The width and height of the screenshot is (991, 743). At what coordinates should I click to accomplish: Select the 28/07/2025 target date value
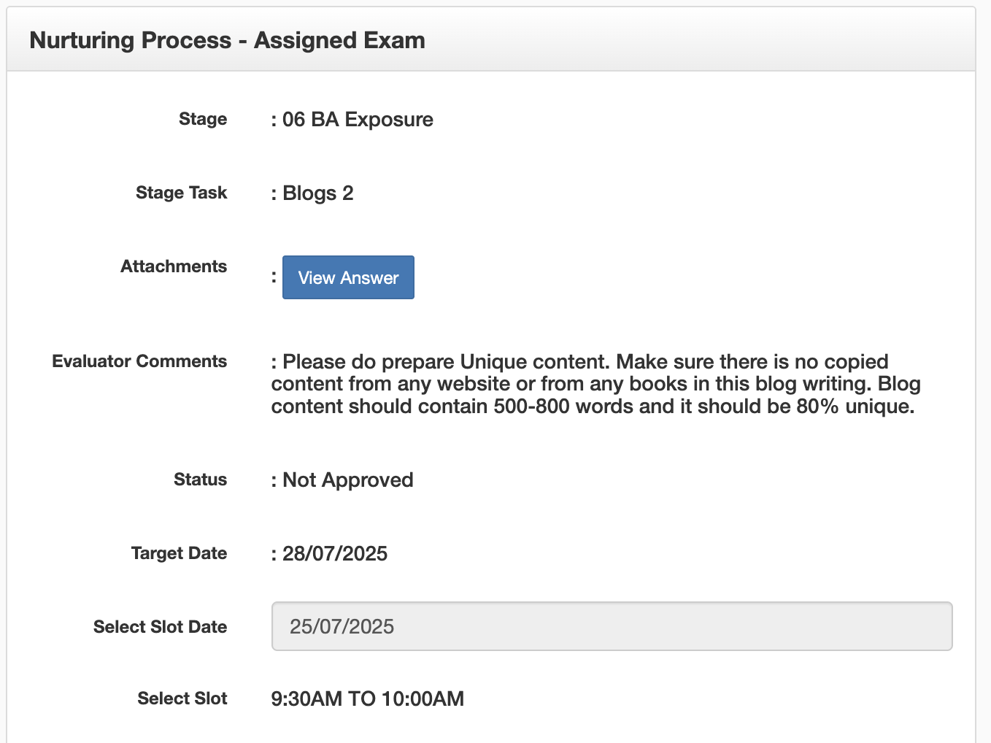tap(335, 554)
